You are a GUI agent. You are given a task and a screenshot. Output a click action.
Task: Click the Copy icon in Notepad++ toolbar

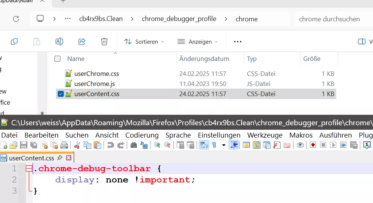coord(87,145)
